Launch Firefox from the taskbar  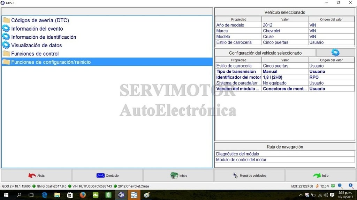pos(83,195)
